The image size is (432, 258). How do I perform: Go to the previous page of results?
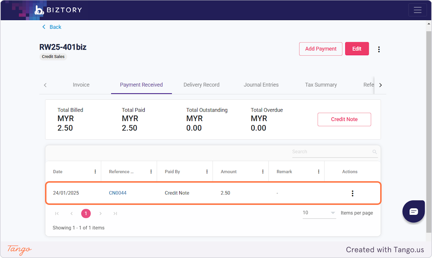tap(71, 214)
